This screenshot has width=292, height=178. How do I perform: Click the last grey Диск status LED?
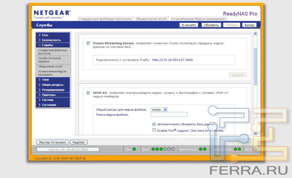coord(173,149)
